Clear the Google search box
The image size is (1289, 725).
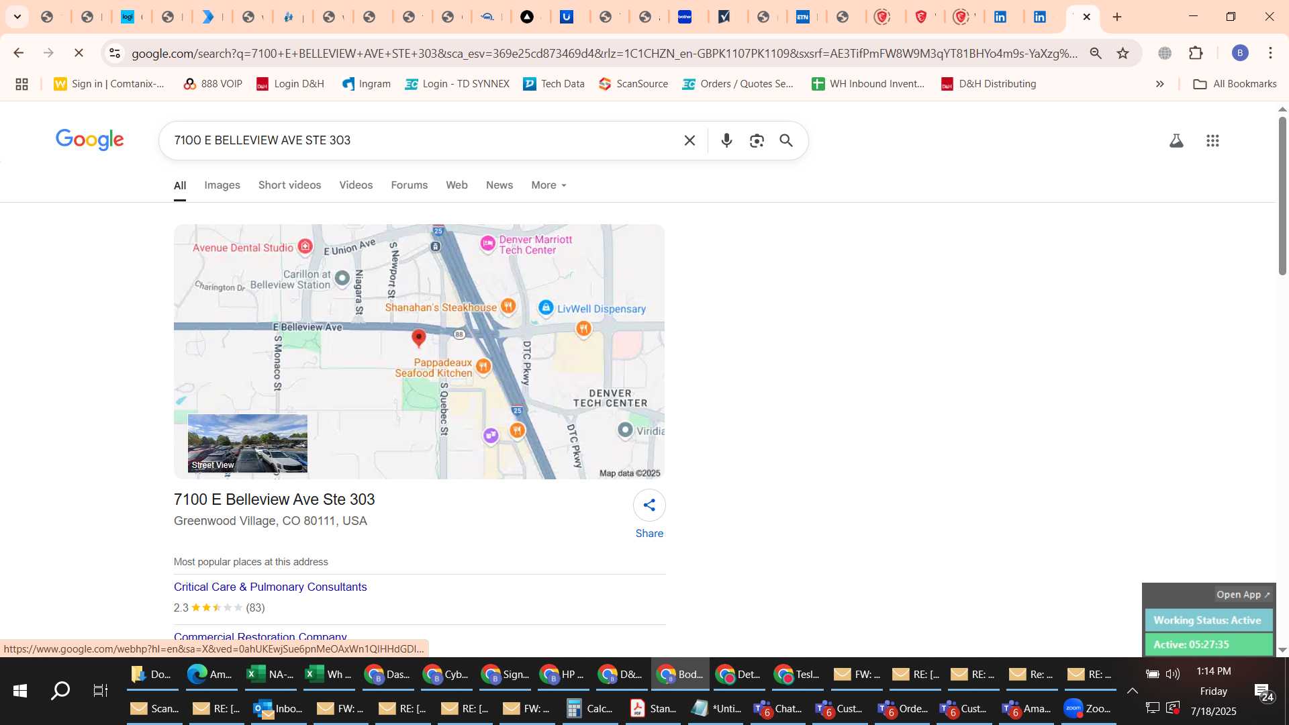coord(689,140)
